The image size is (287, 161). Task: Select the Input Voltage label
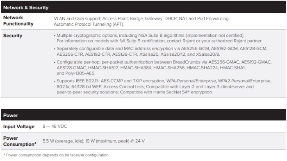(19, 127)
